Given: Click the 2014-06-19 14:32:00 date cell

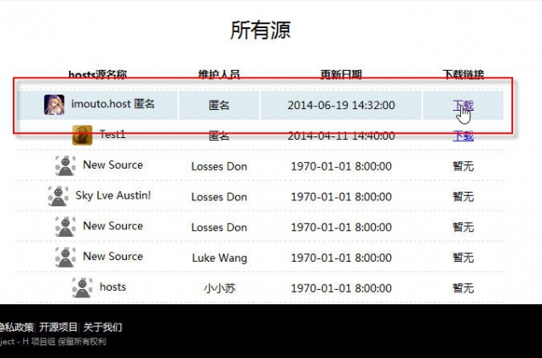Looking at the screenshot, I should tap(341, 105).
